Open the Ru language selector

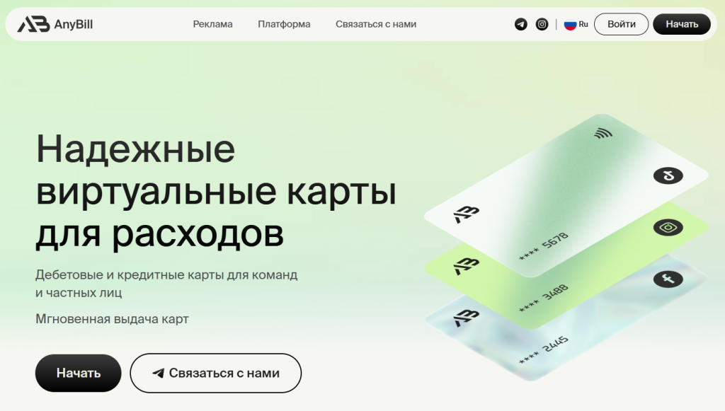point(576,24)
